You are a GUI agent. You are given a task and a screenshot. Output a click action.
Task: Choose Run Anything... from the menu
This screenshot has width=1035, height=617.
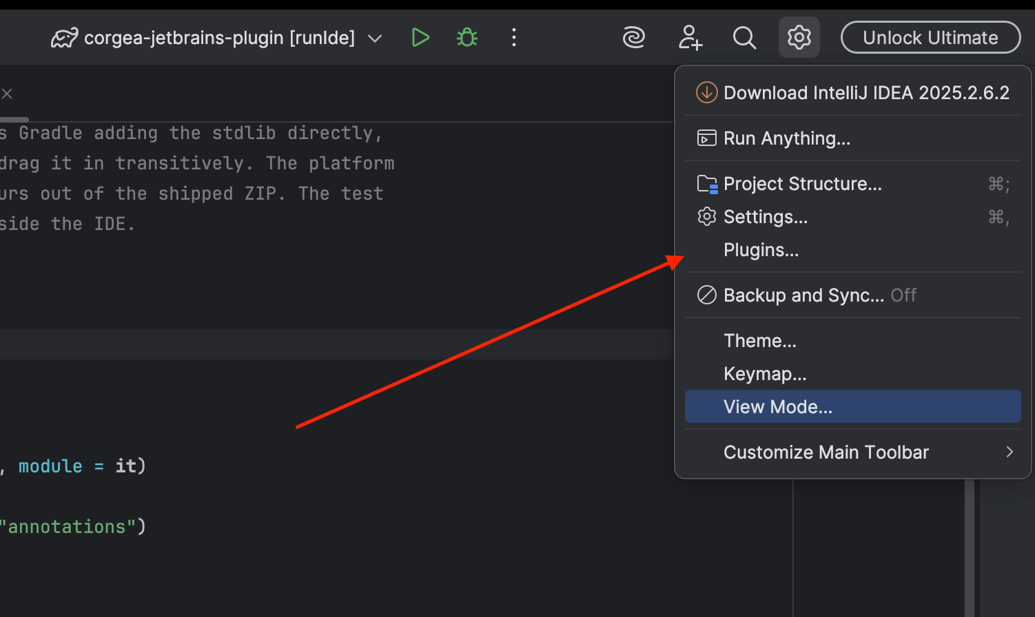coord(853,138)
